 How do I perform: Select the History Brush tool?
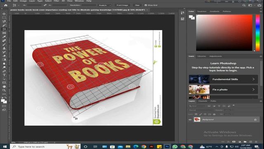point(4,52)
